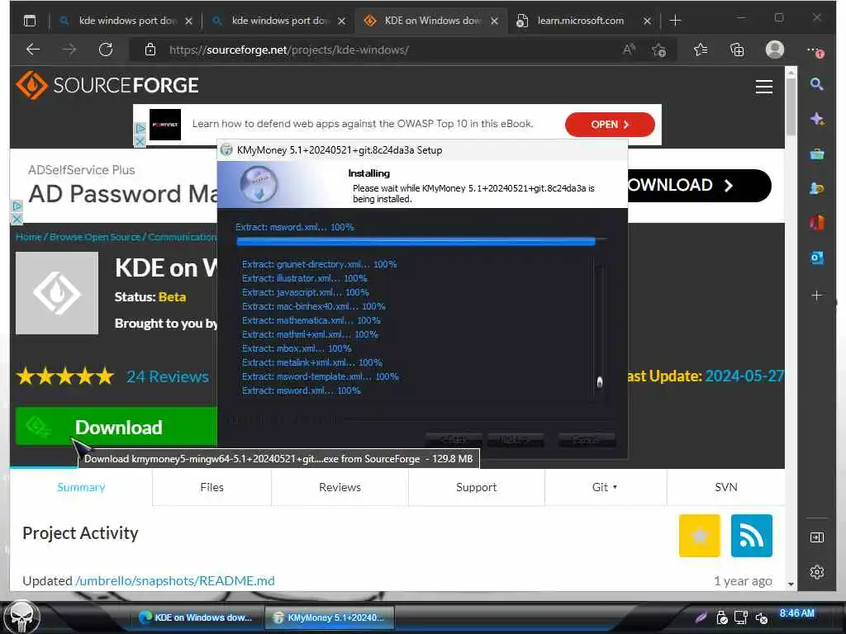The width and height of the screenshot is (846, 634).
Task: Open the sidebar Games icon
Action: click(817, 188)
